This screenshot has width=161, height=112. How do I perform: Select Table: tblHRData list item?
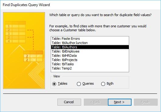click(x=90, y=56)
